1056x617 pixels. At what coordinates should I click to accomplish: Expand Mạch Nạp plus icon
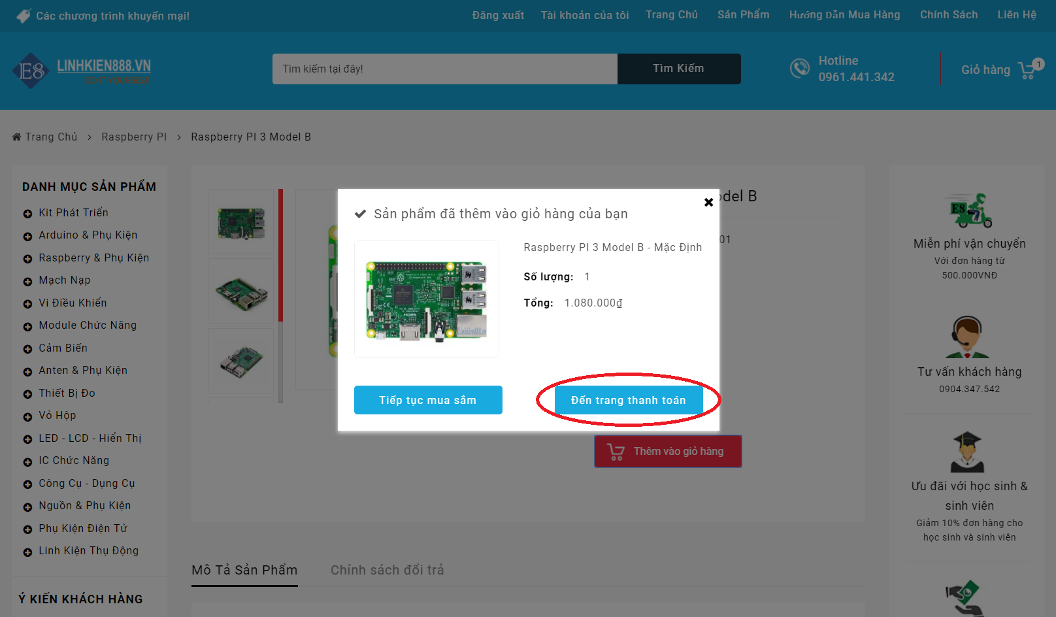click(27, 281)
